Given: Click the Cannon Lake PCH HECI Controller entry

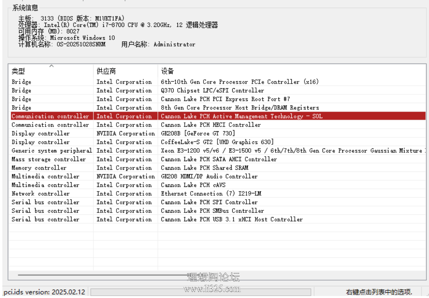Looking at the screenshot, I should point(210,125).
